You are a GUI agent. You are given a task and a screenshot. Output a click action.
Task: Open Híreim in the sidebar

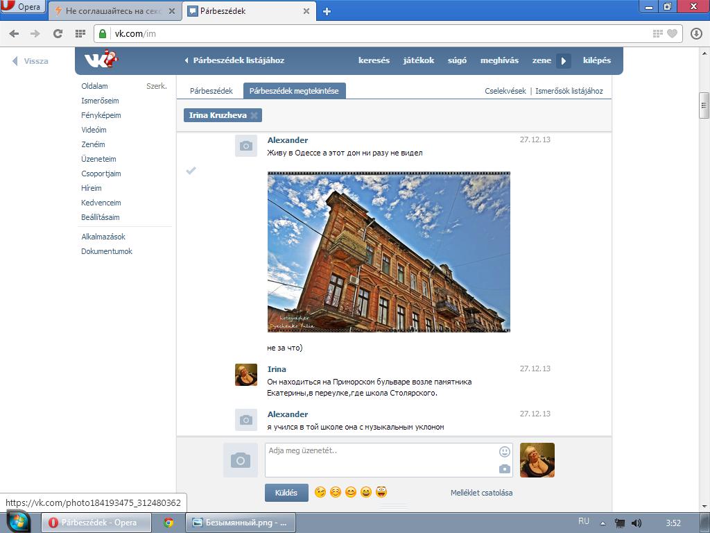[x=92, y=188]
